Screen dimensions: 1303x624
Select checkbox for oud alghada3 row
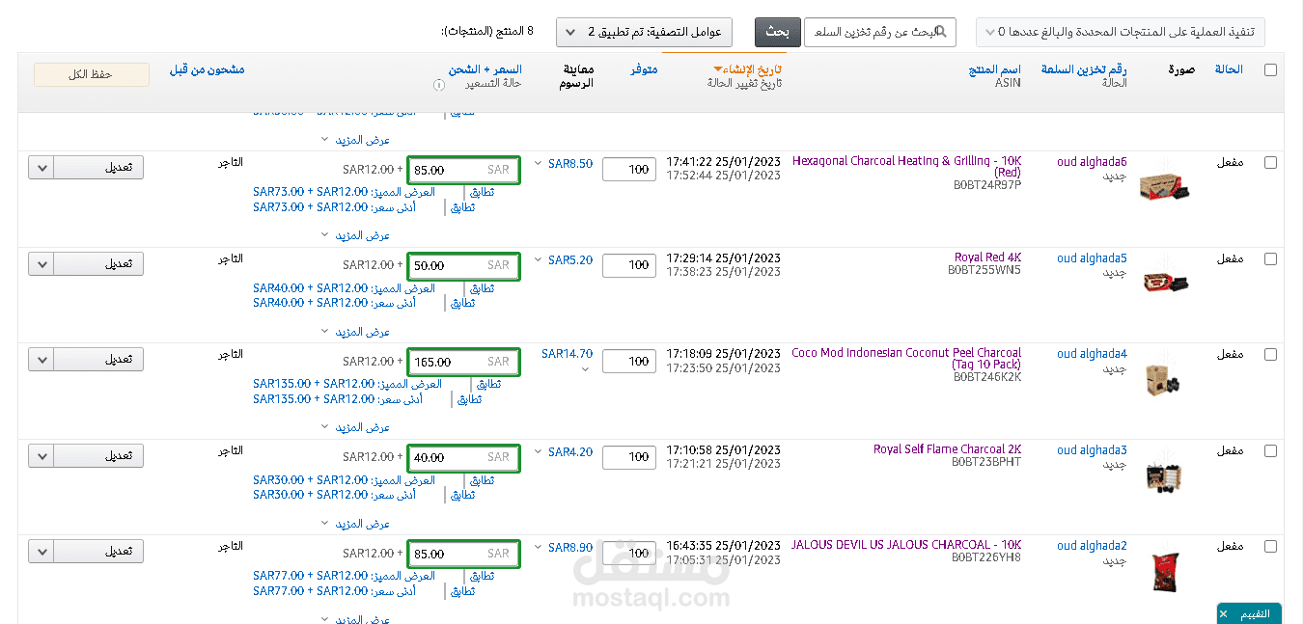pos(1270,450)
